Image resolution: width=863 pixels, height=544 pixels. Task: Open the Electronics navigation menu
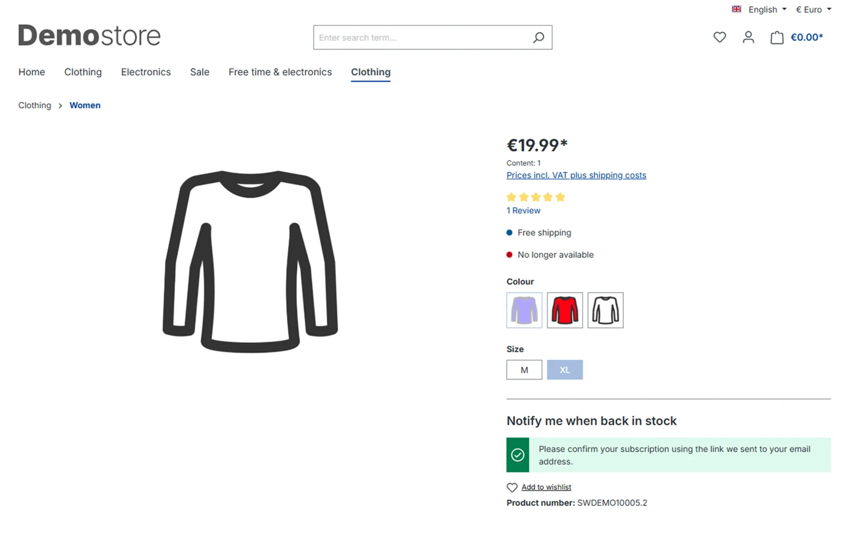pos(146,72)
